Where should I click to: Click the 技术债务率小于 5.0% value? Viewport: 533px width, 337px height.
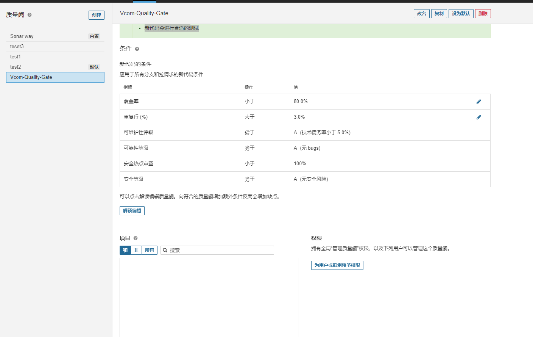pyautogui.click(x=326, y=133)
